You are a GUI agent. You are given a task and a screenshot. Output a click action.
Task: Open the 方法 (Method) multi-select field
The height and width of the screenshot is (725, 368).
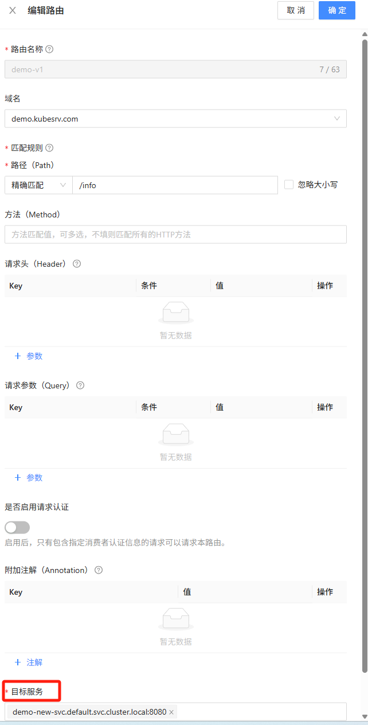[175, 235]
